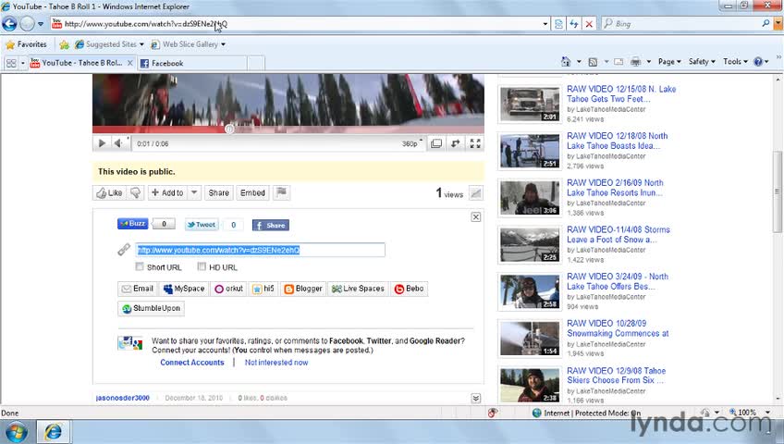Click the video share URL text field

260,250
